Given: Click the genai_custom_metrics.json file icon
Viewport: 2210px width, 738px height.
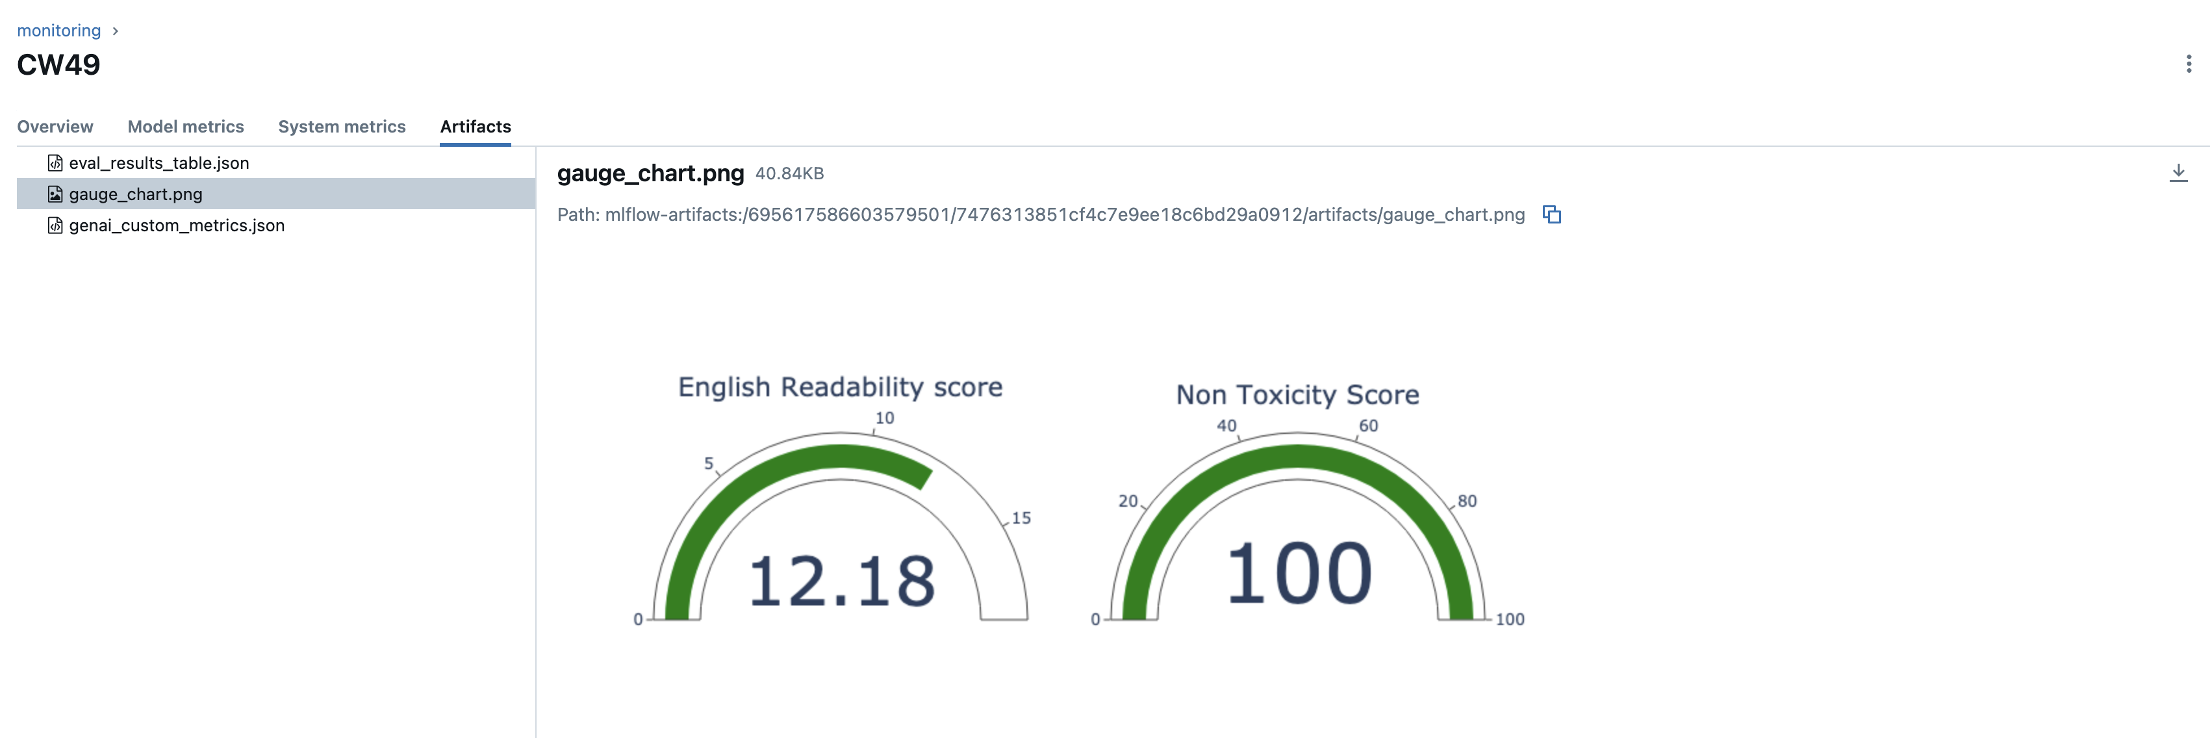Looking at the screenshot, I should (55, 225).
